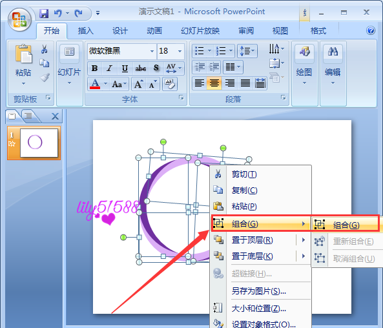Viewport: 383px width, 328px height.
Task: Open the font color dropdown arrow
Action: point(105,84)
